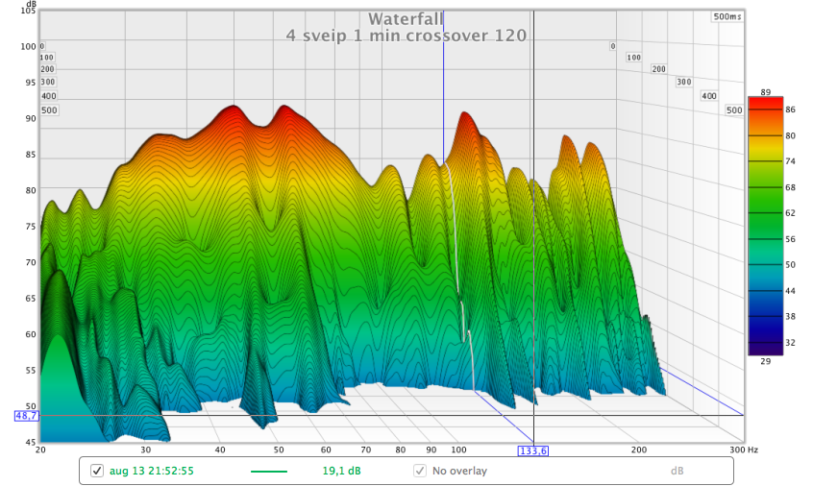Viewport: 813px width, 486px height.
Task: Click the 29 value below the color scale
Action: point(766,361)
